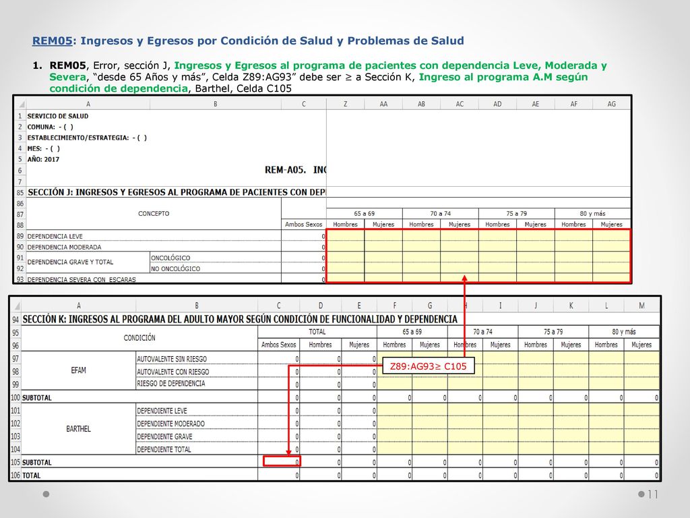Select column I header
Screen dimensions: 690x518
click(501, 306)
